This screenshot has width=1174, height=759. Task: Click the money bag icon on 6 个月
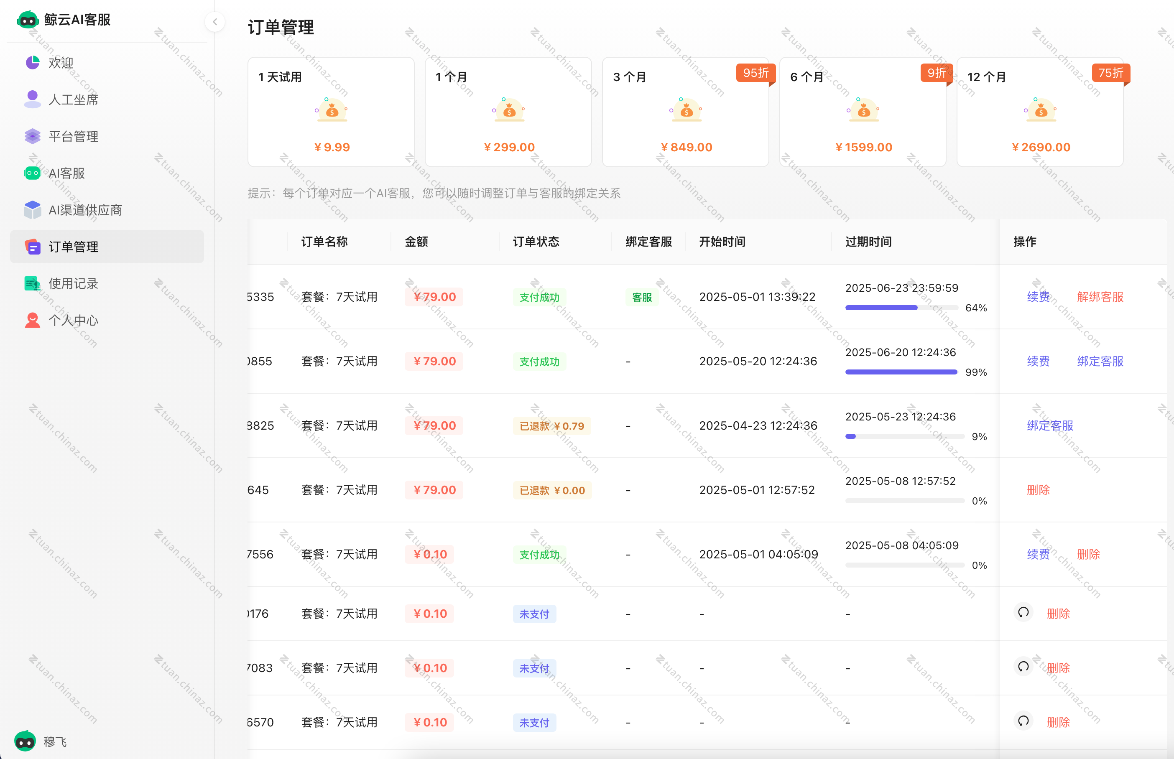tap(863, 110)
